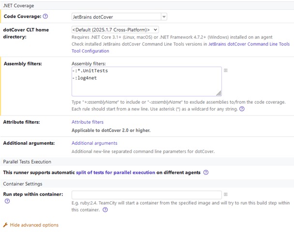Click the 'dotCover CLT home directory:' label
The width and height of the screenshot is (294, 239).
click(26, 33)
